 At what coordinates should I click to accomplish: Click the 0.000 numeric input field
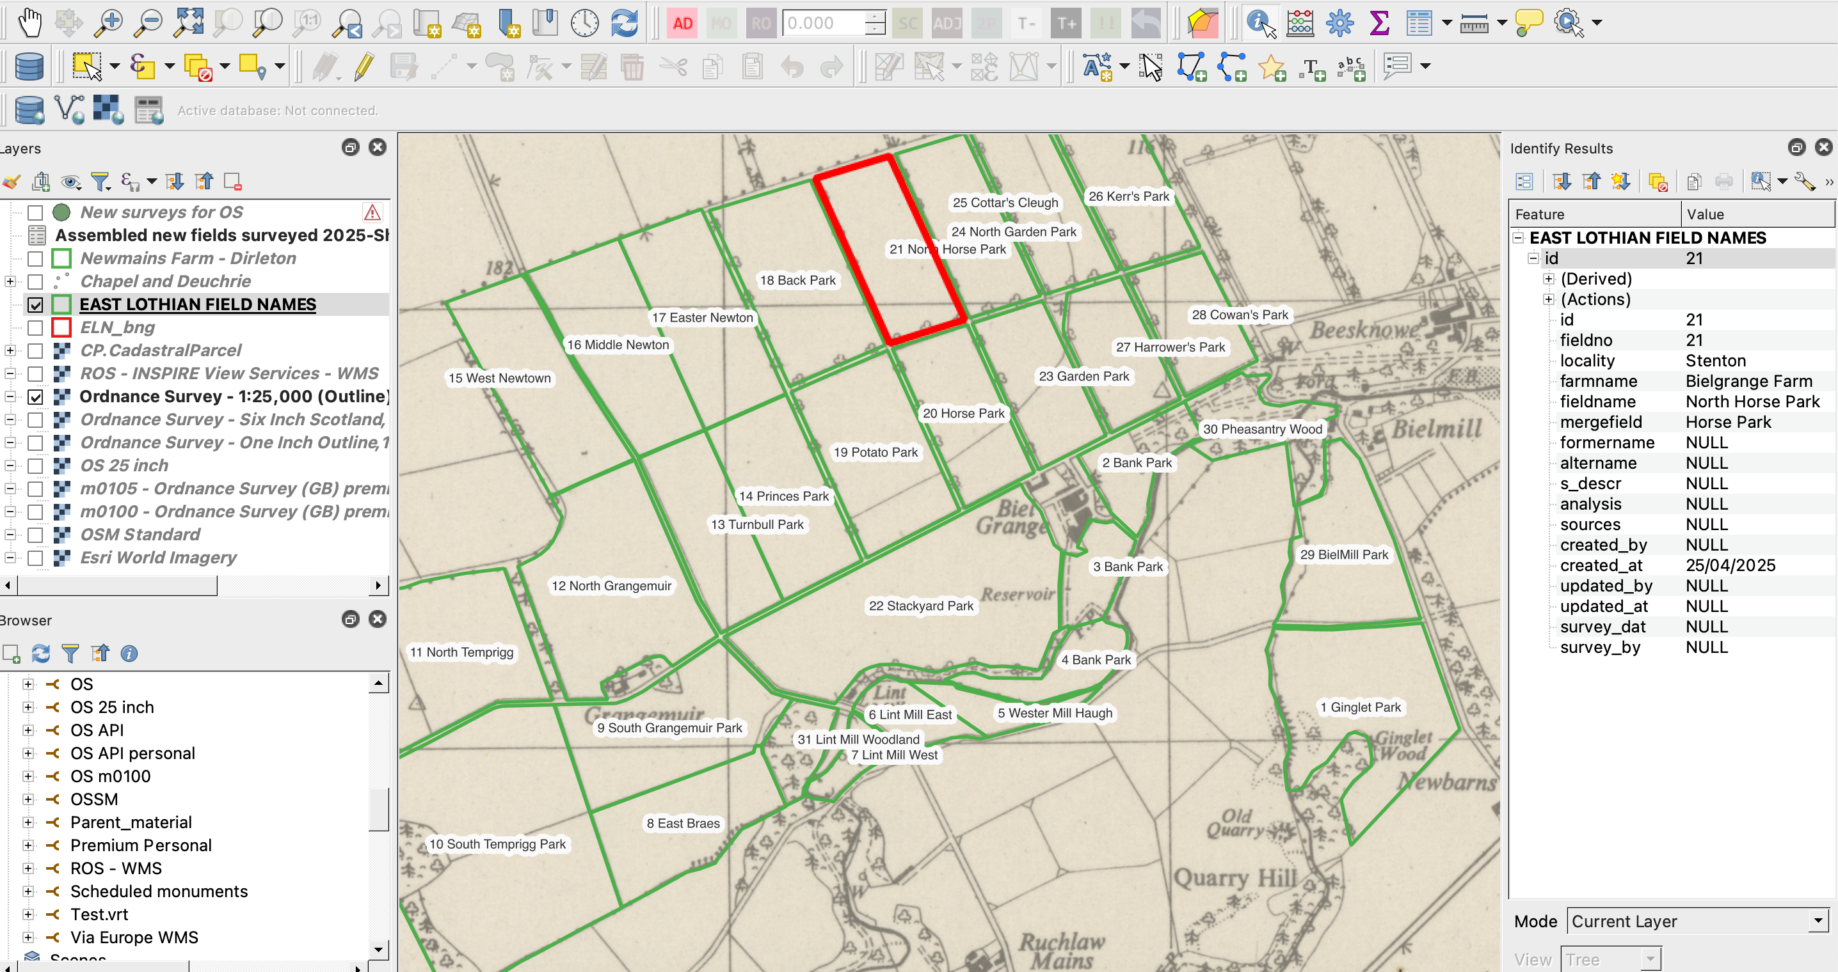click(x=824, y=23)
